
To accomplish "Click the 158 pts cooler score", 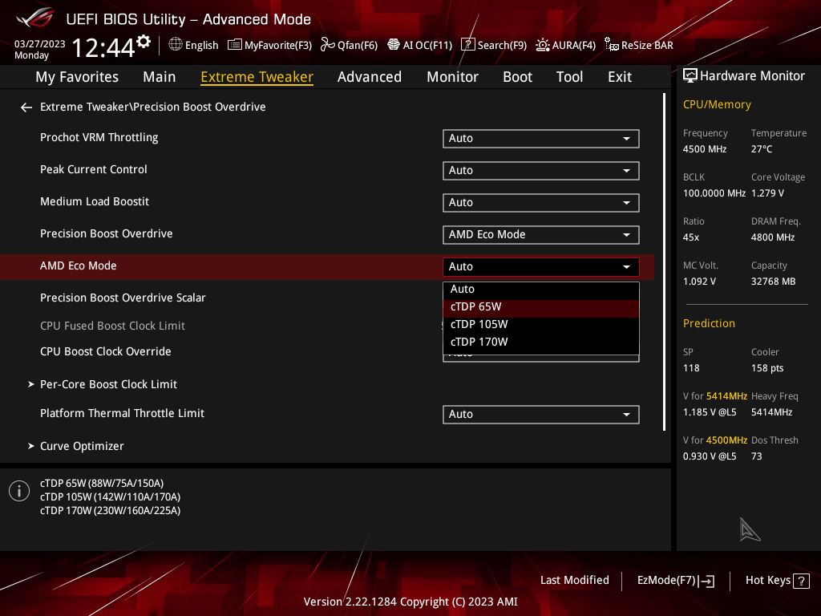I will click(767, 368).
